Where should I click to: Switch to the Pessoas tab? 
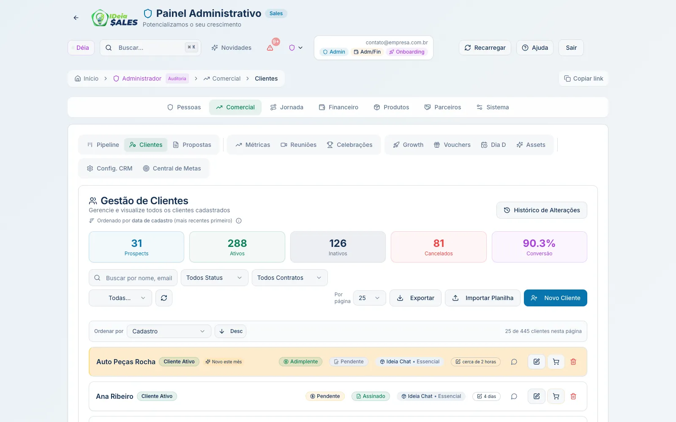[x=184, y=107]
